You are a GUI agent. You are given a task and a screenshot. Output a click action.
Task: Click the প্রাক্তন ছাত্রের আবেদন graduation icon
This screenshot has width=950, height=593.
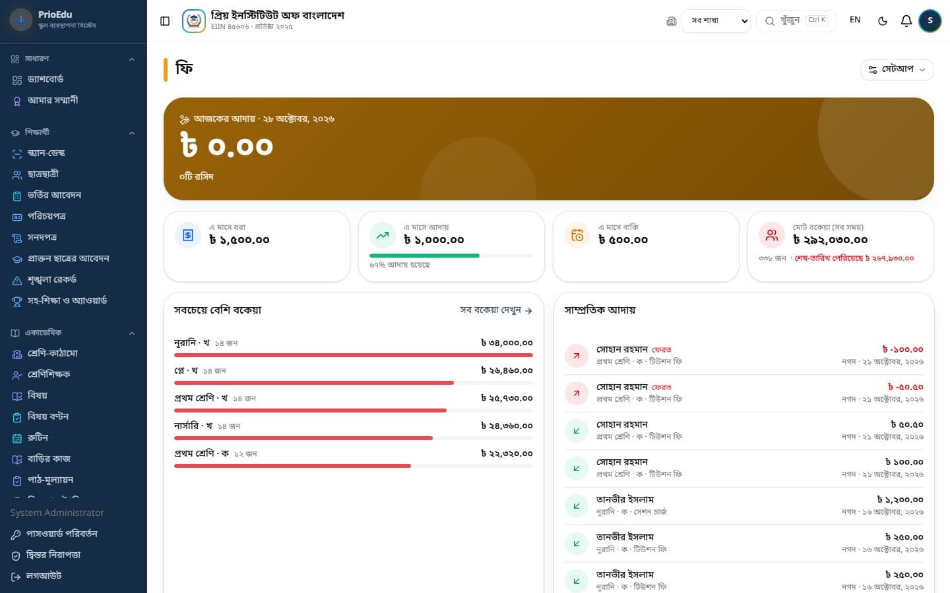17,259
